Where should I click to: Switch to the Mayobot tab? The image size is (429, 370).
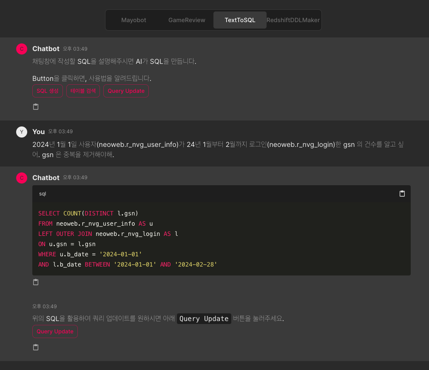point(134,20)
